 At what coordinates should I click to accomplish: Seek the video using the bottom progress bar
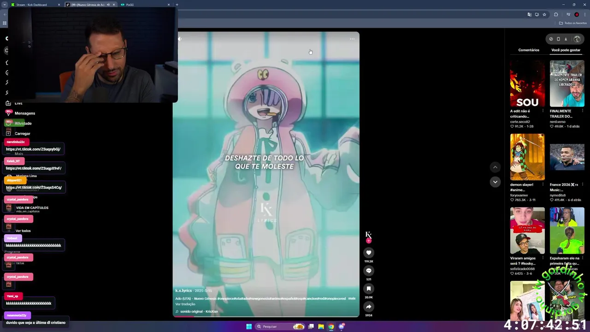(x=266, y=316)
